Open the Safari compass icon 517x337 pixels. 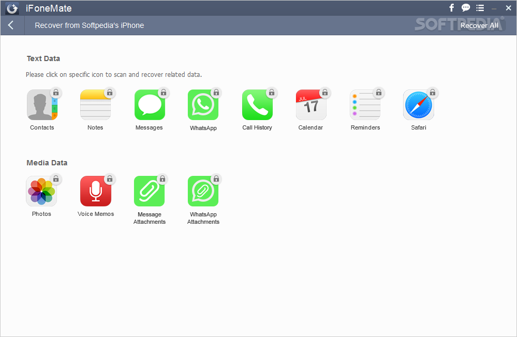pyautogui.click(x=418, y=105)
